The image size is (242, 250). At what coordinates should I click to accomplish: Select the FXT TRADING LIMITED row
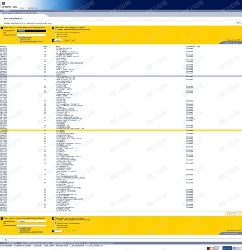click(121, 48)
